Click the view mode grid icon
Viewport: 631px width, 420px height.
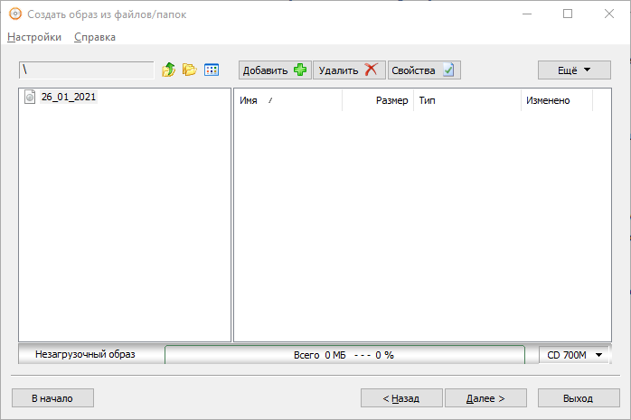212,70
